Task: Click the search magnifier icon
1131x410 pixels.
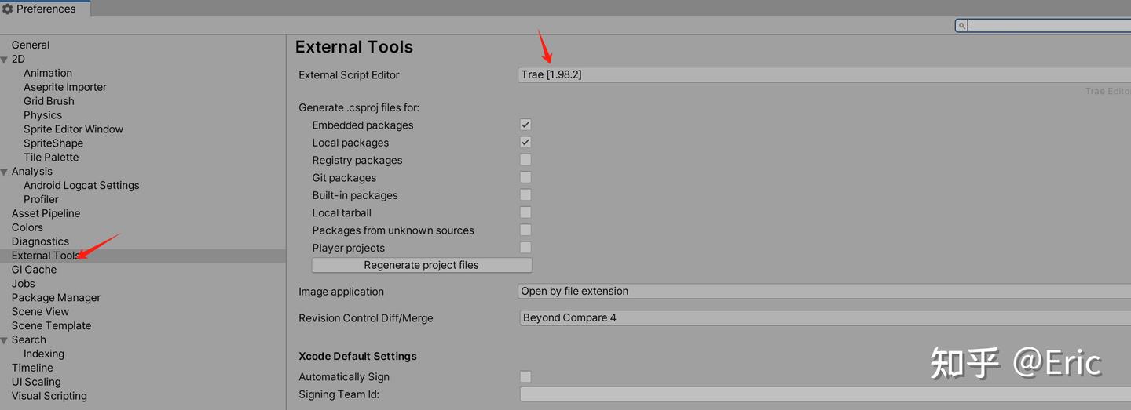Action: pos(962,26)
